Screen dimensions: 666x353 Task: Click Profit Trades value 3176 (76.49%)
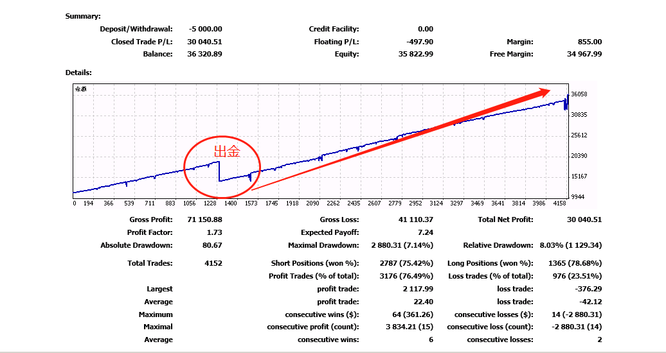[x=406, y=276]
